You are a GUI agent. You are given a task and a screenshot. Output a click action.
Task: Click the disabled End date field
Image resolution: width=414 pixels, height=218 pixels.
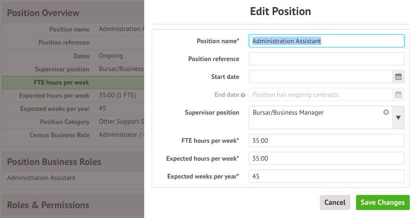pyautogui.click(x=320, y=94)
